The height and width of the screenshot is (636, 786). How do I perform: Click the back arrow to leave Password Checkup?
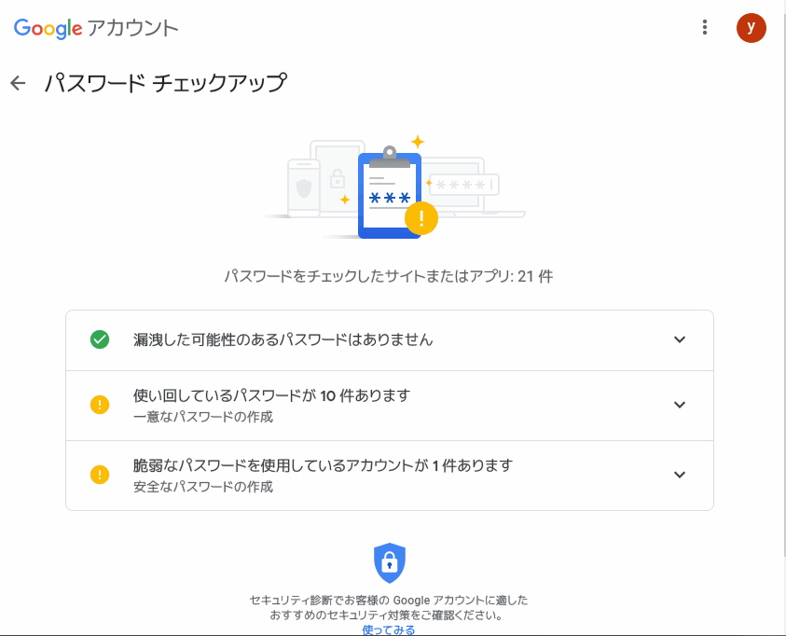18,83
